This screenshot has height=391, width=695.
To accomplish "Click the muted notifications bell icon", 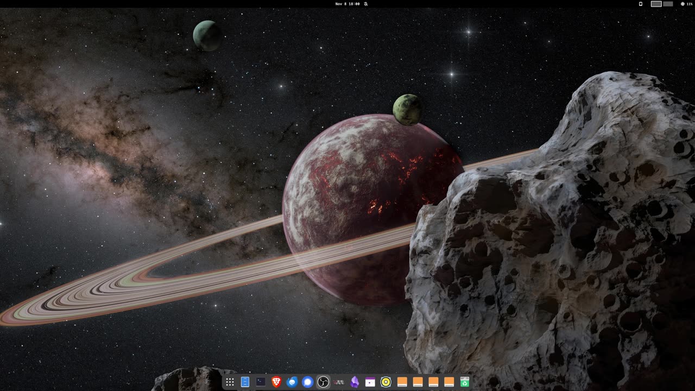I will point(366,4).
